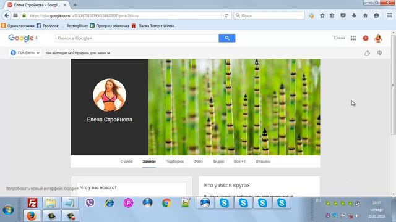Bookmark this page with the star icon
The height and width of the screenshot is (222, 396).
pyautogui.click(x=322, y=15)
